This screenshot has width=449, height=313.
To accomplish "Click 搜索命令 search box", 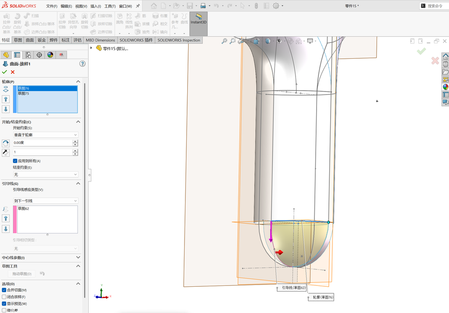I will coord(435,6).
